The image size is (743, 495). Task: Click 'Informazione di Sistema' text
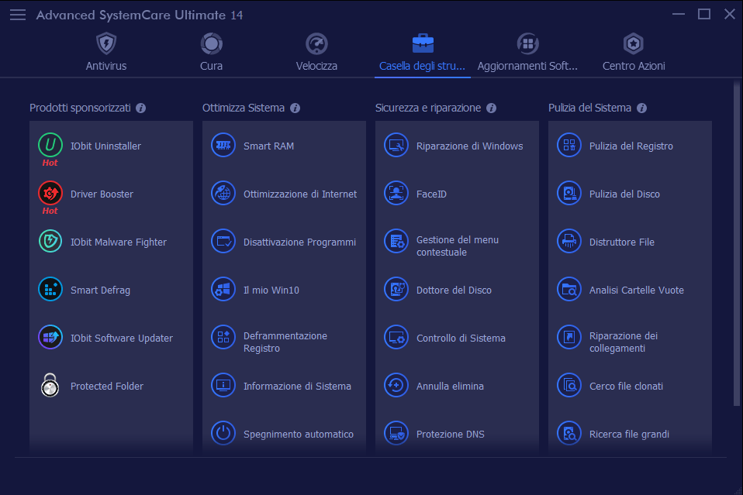297,386
